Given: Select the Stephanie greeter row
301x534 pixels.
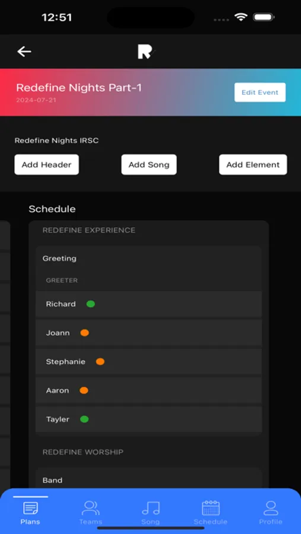Looking at the screenshot, I should point(148,361).
